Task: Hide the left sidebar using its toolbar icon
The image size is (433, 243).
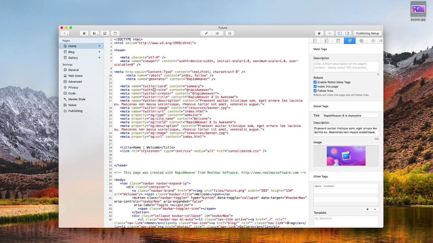Action: tap(339, 33)
